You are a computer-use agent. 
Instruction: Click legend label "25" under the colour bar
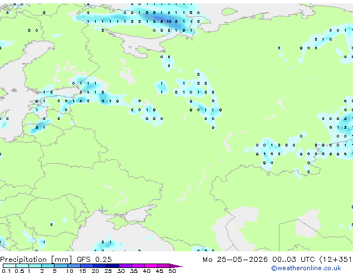pyautogui.click(x=108, y=271)
